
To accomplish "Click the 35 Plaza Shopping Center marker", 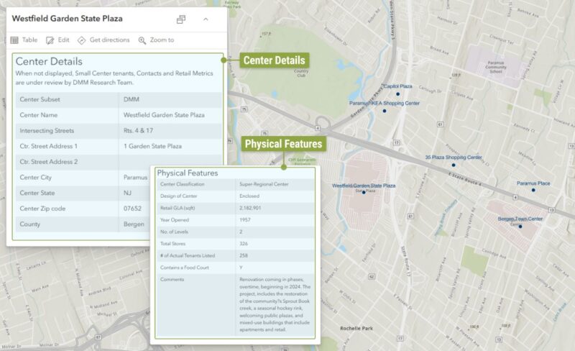I will (x=455, y=164).
